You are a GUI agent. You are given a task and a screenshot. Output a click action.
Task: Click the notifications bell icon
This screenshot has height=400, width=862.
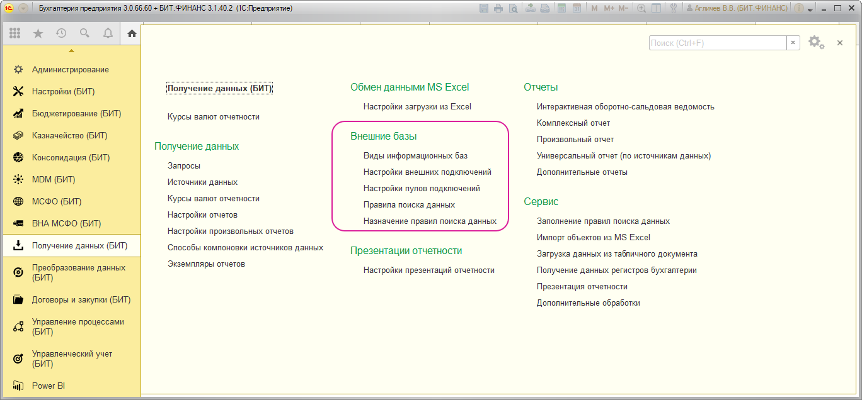(108, 33)
